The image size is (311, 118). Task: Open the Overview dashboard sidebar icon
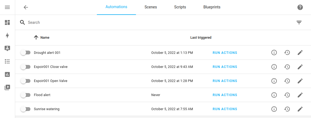click(x=7, y=22)
